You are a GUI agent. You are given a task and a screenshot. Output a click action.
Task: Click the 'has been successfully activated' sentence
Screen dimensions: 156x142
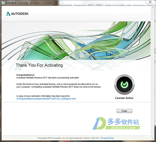tap(48, 78)
